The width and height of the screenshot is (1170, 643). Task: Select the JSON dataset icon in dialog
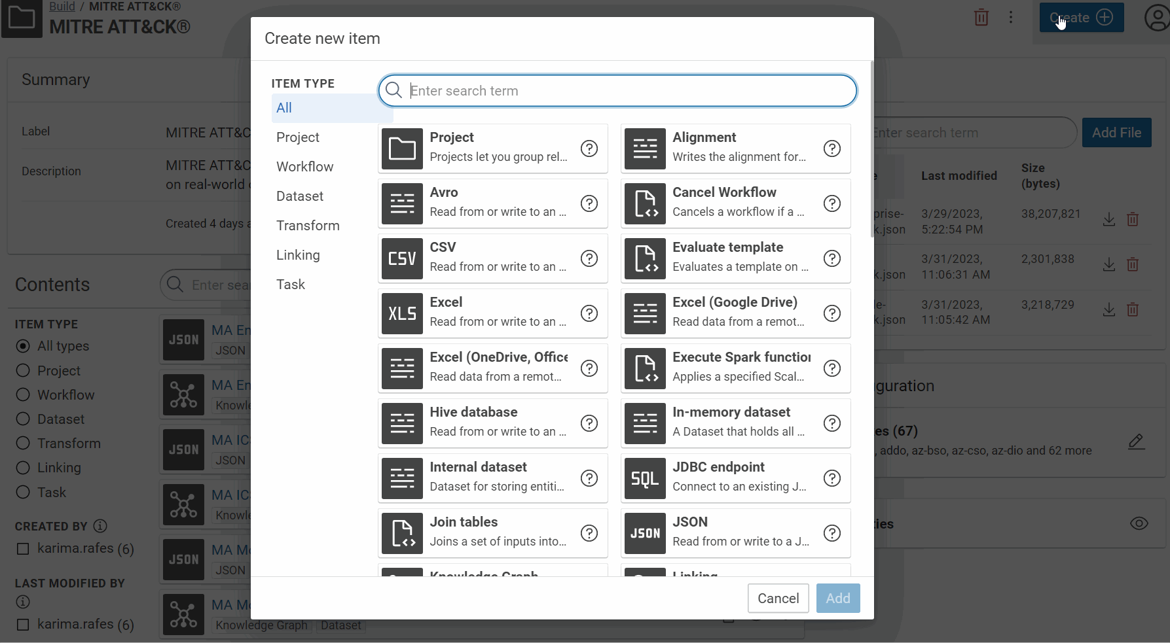coord(645,533)
